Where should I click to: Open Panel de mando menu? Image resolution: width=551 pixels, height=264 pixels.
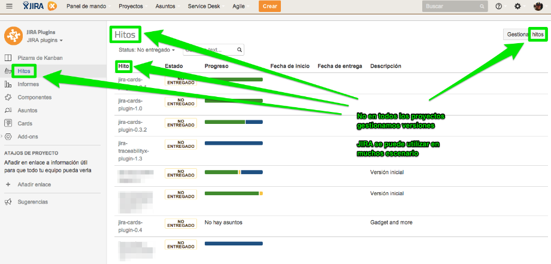[88, 7]
